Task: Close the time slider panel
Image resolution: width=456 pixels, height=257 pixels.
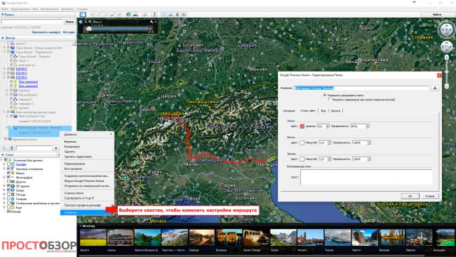Action: (156, 22)
